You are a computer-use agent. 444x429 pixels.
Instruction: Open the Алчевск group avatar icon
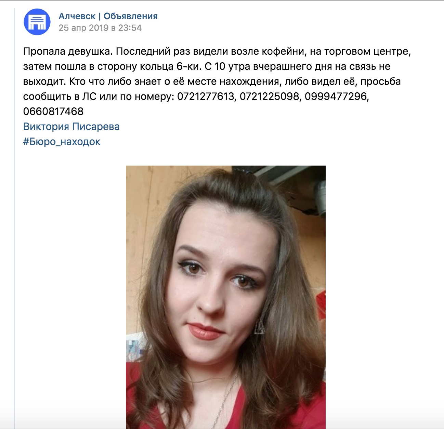pos(37,22)
